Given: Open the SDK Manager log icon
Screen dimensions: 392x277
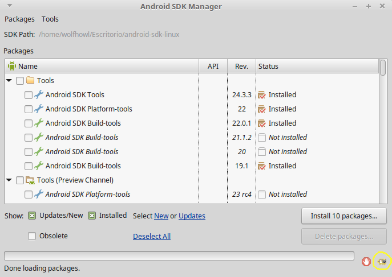Looking at the screenshot, I should pos(382,262).
